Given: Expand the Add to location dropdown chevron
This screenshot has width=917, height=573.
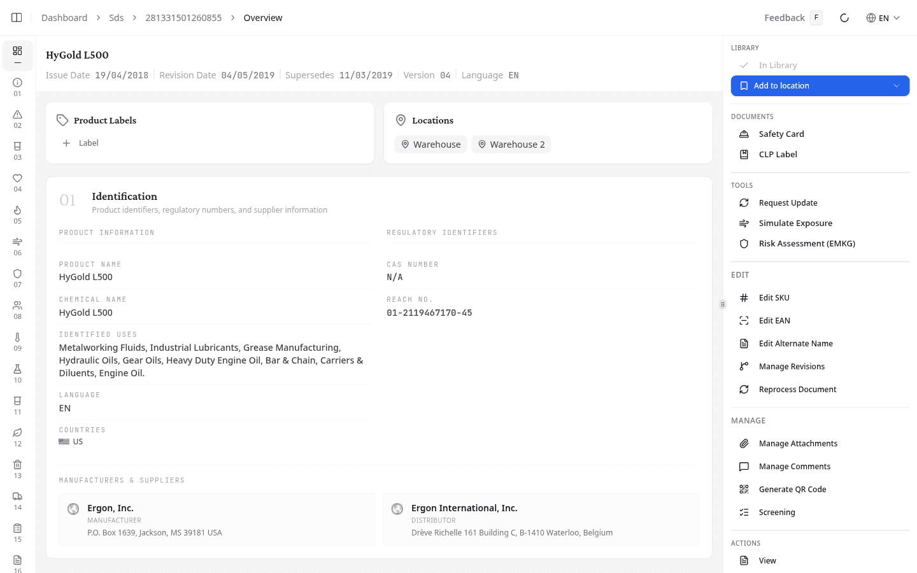Looking at the screenshot, I should click(897, 85).
